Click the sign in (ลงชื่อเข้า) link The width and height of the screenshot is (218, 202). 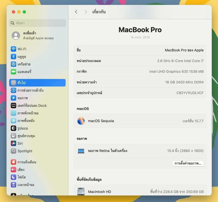[x=30, y=33]
